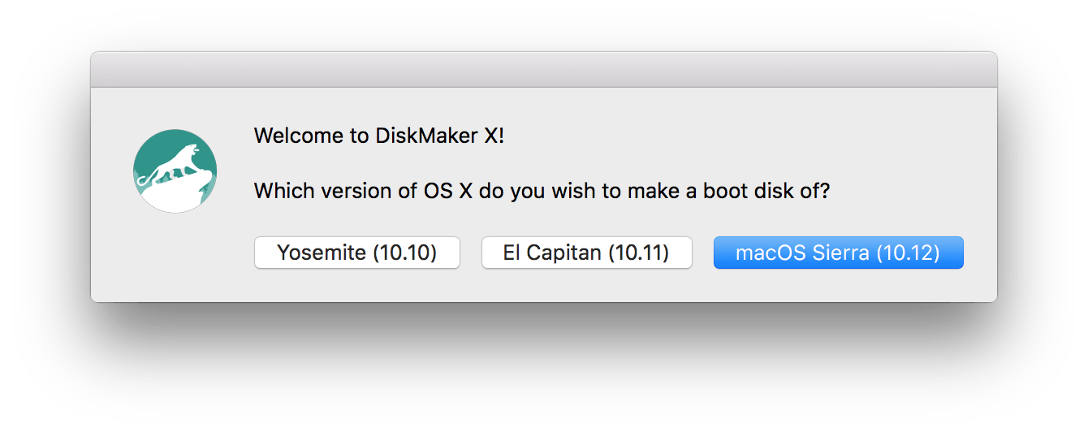Click the word "Welcome" in the dialog

coord(300,136)
